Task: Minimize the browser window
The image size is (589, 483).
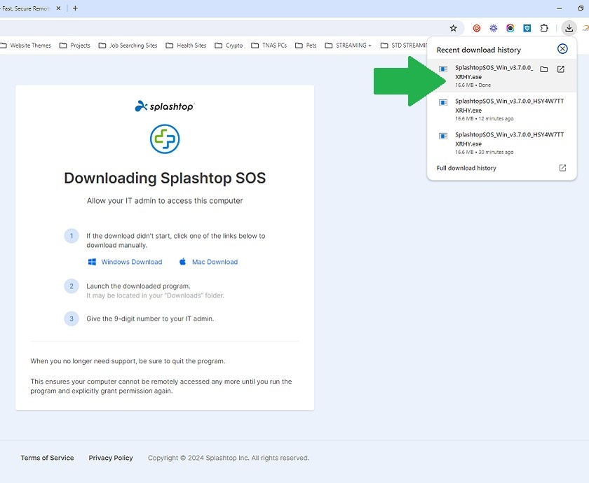Action: (x=560, y=8)
